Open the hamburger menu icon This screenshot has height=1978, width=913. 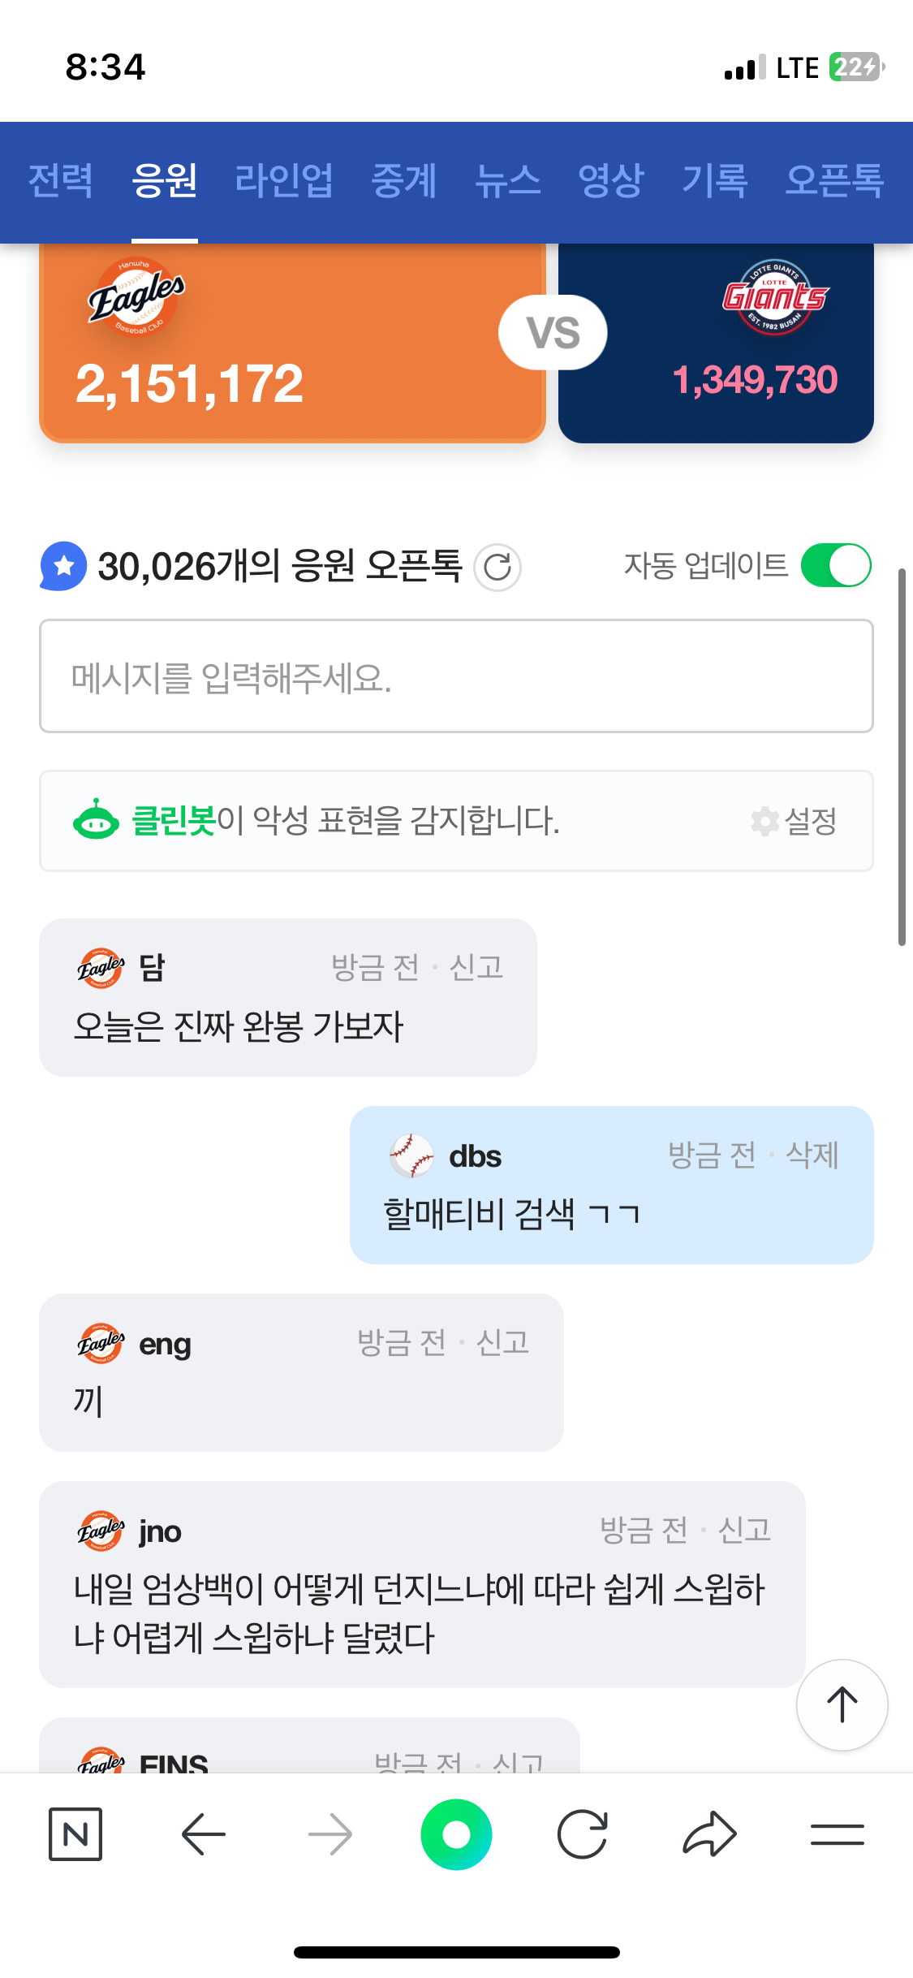[x=837, y=1833]
